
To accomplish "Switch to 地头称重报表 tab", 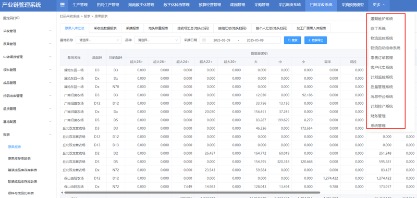I will [x=158, y=28].
